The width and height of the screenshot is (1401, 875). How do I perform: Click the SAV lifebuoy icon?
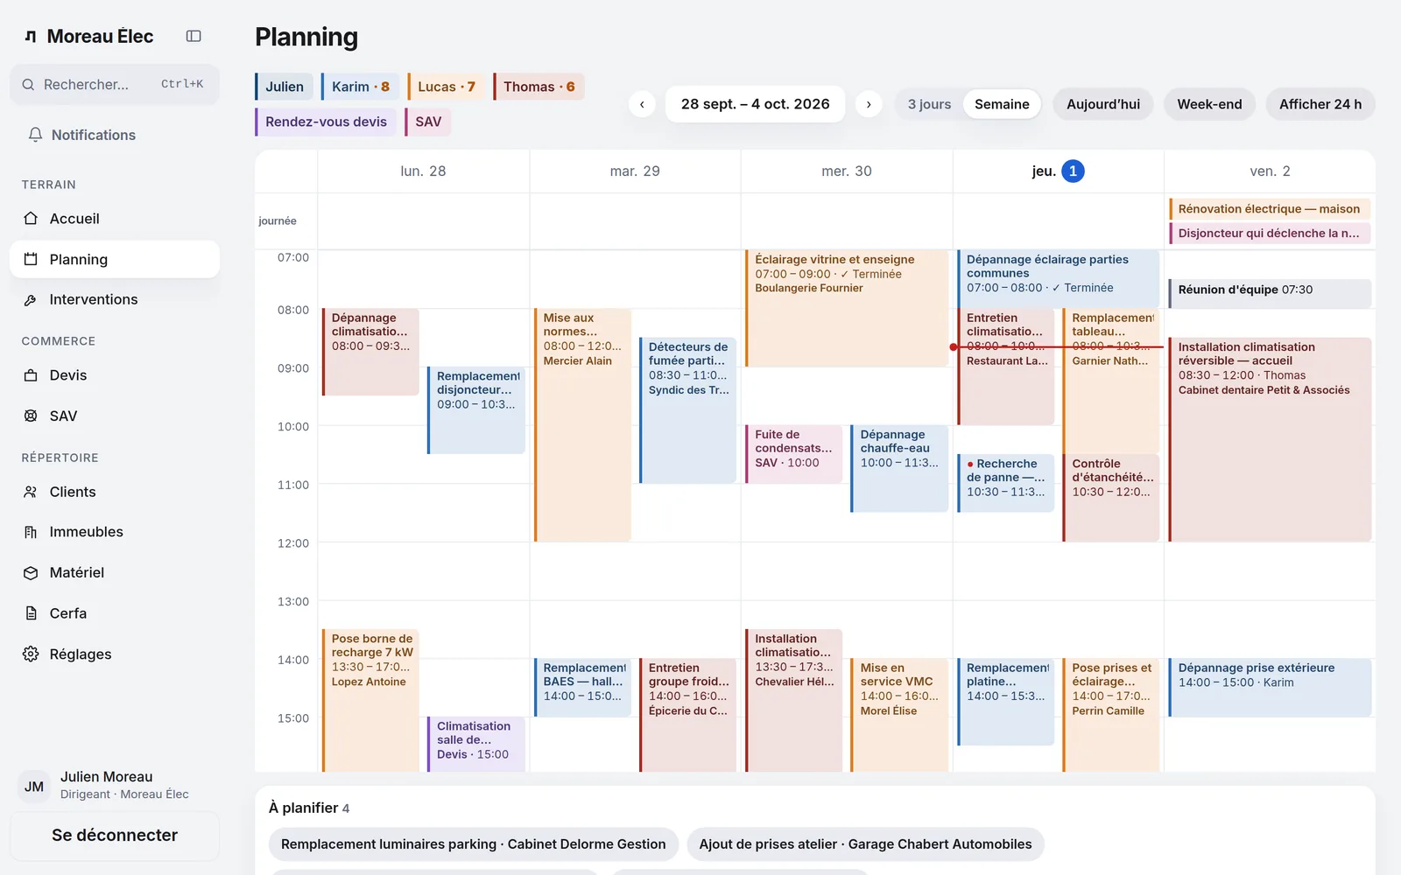(31, 416)
